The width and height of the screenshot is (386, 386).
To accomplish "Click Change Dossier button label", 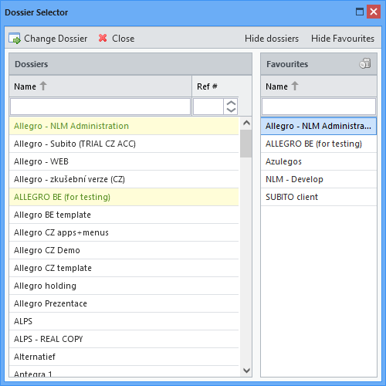I will [56, 39].
